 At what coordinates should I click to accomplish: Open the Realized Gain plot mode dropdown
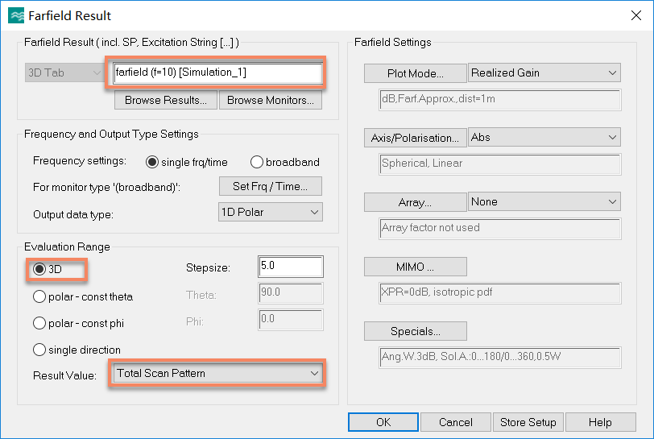coord(544,72)
